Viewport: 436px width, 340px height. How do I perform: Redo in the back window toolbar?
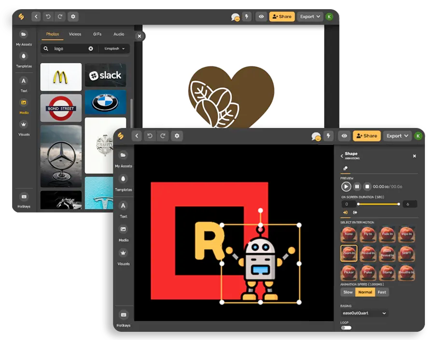pos(60,17)
